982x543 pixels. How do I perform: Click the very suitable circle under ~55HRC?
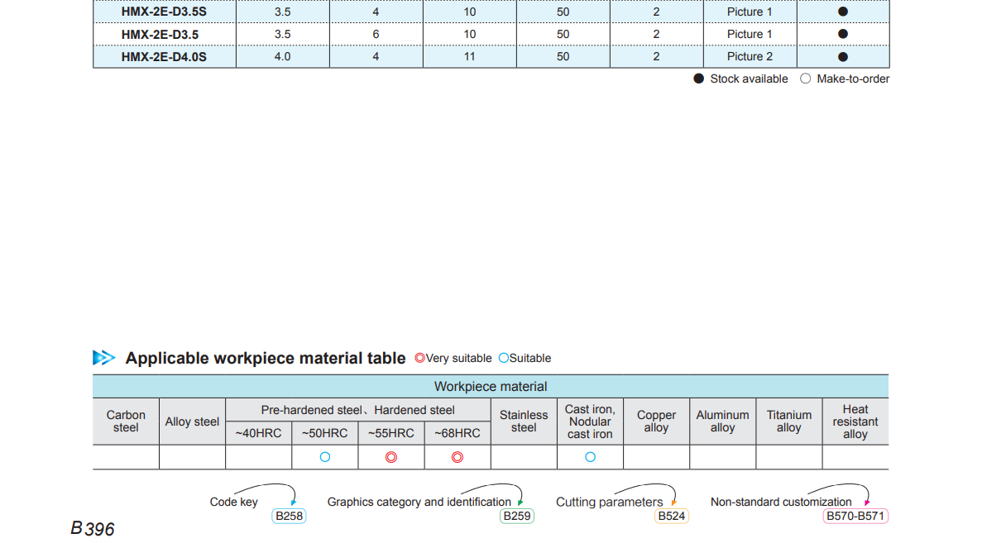(x=391, y=457)
